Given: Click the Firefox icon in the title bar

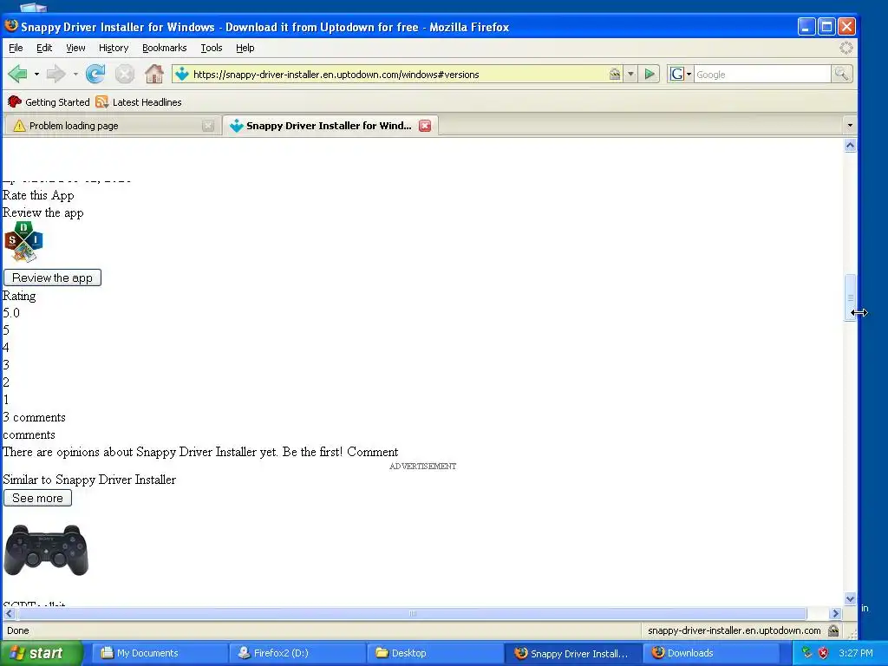Looking at the screenshot, I should coord(11,26).
